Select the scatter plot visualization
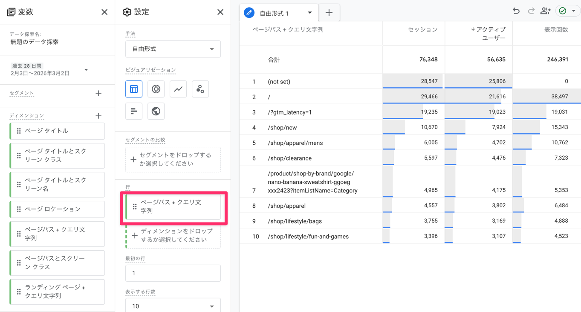Viewport: 581px width, 312px height. pos(200,89)
